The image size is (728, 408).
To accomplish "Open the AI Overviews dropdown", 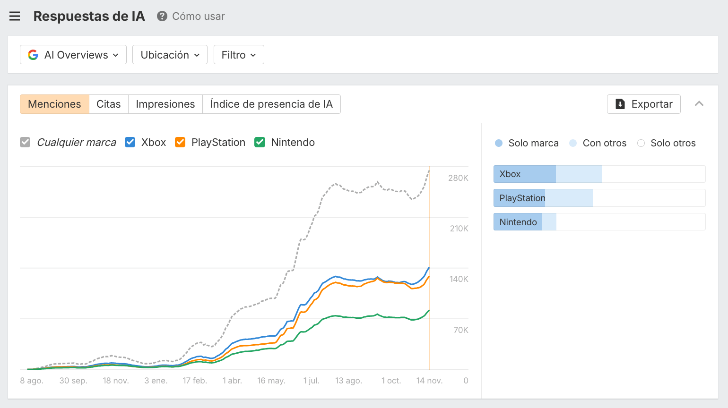I will [73, 54].
